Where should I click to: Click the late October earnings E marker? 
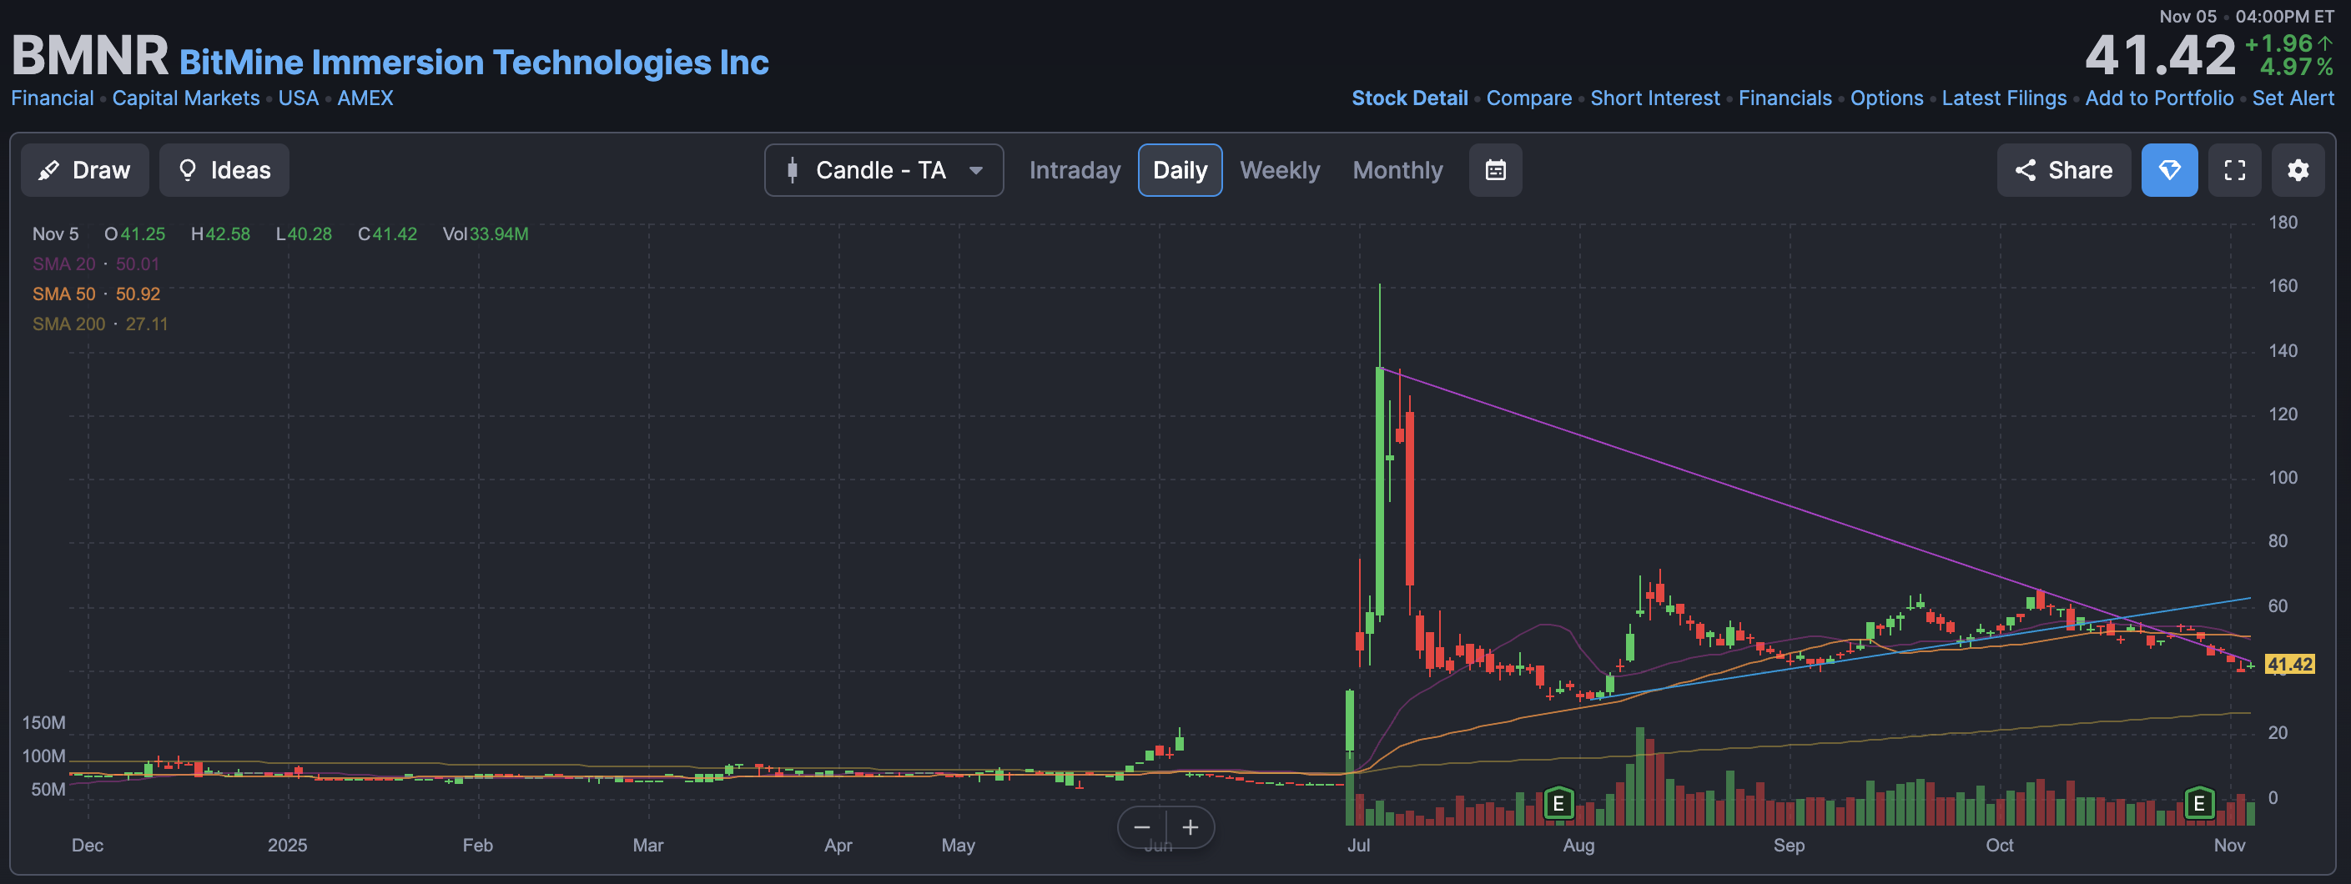tap(2199, 804)
